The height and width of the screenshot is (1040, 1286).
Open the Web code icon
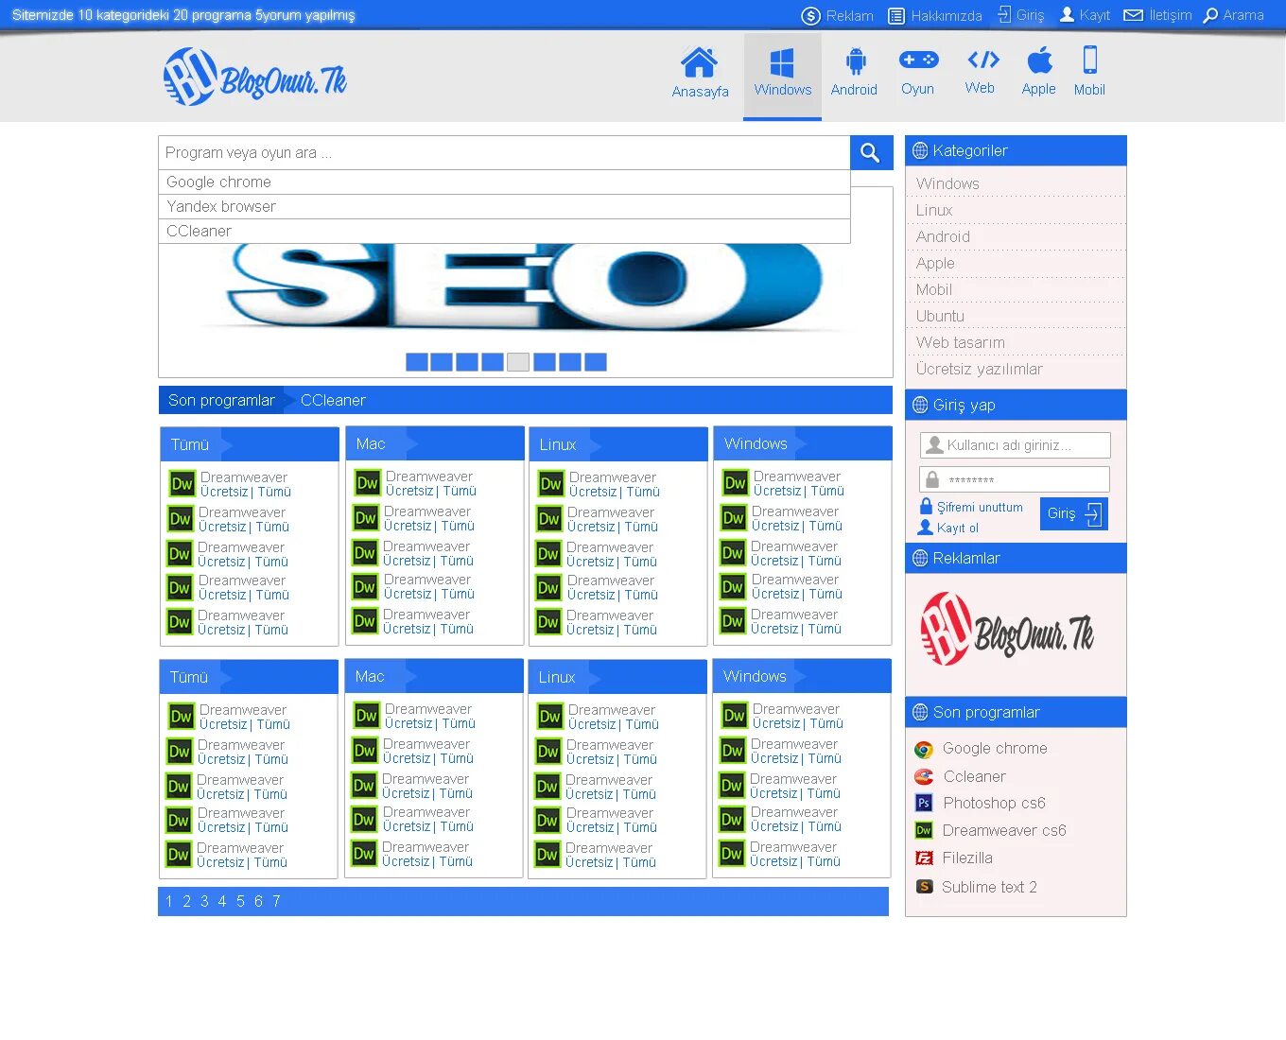pyautogui.click(x=983, y=60)
